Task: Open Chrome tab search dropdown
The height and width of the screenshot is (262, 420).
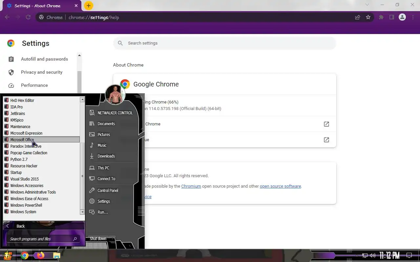Action: [x=367, y=5]
